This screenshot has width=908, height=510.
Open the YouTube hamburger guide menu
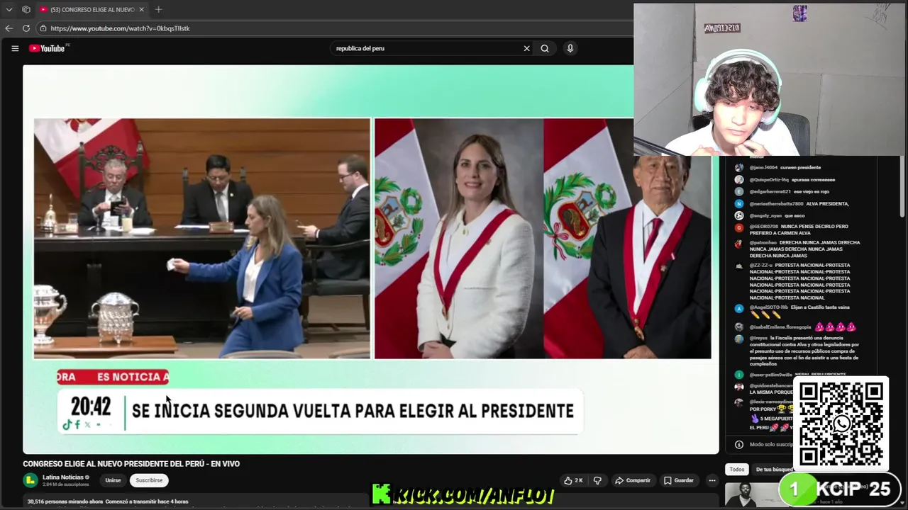15,48
